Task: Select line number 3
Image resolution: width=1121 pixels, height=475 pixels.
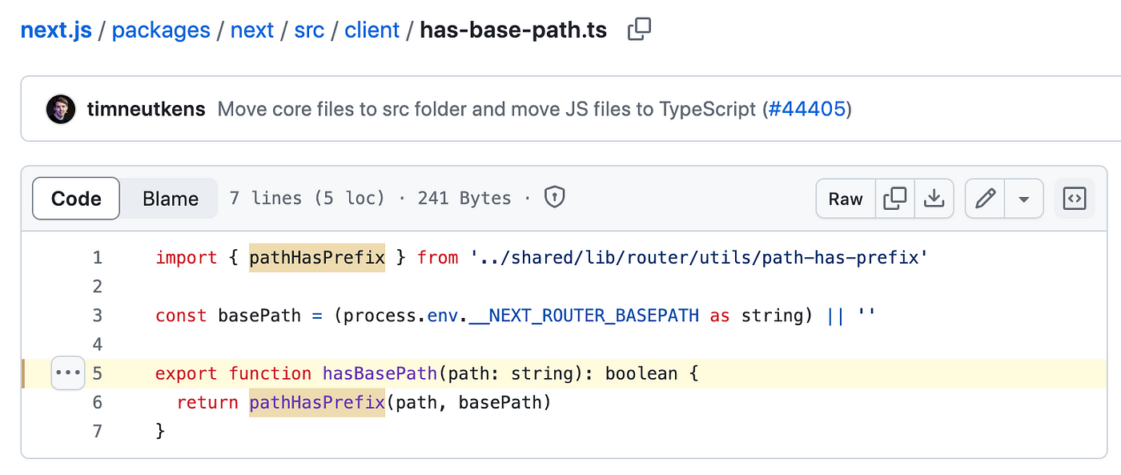Action: coord(98,316)
